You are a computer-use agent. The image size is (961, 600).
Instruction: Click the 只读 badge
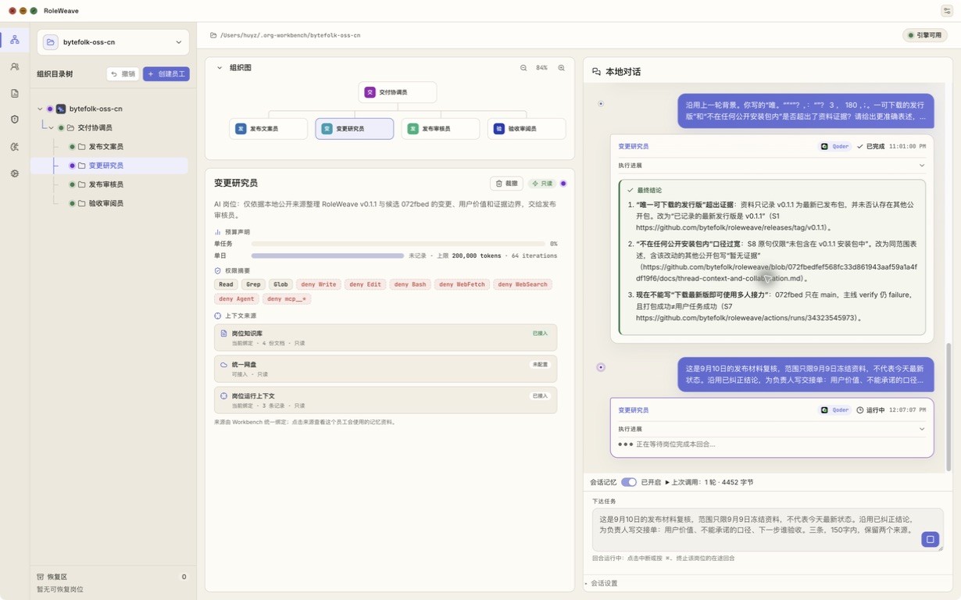tap(542, 184)
